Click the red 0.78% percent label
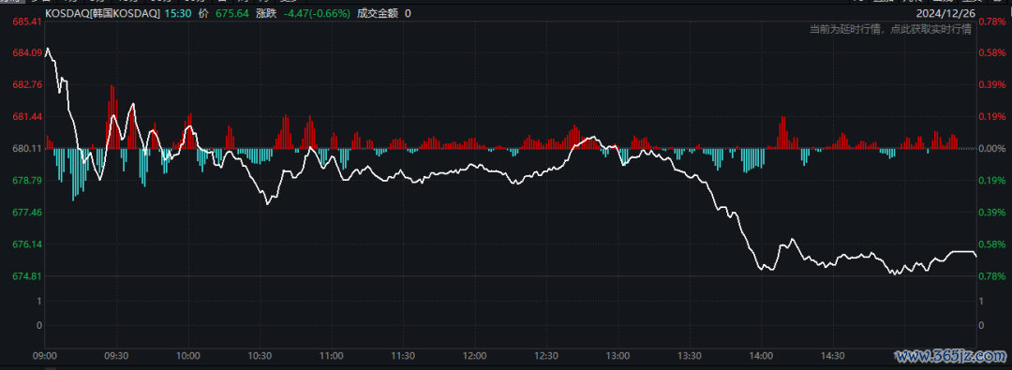Viewport: 1012px width, 370px height. [992, 22]
